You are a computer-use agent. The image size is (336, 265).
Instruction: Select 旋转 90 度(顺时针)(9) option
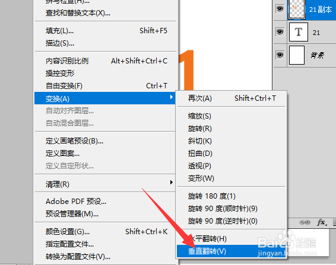(x=232, y=209)
